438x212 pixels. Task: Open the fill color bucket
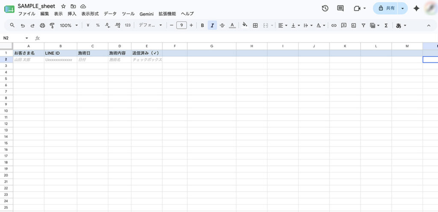click(245, 25)
